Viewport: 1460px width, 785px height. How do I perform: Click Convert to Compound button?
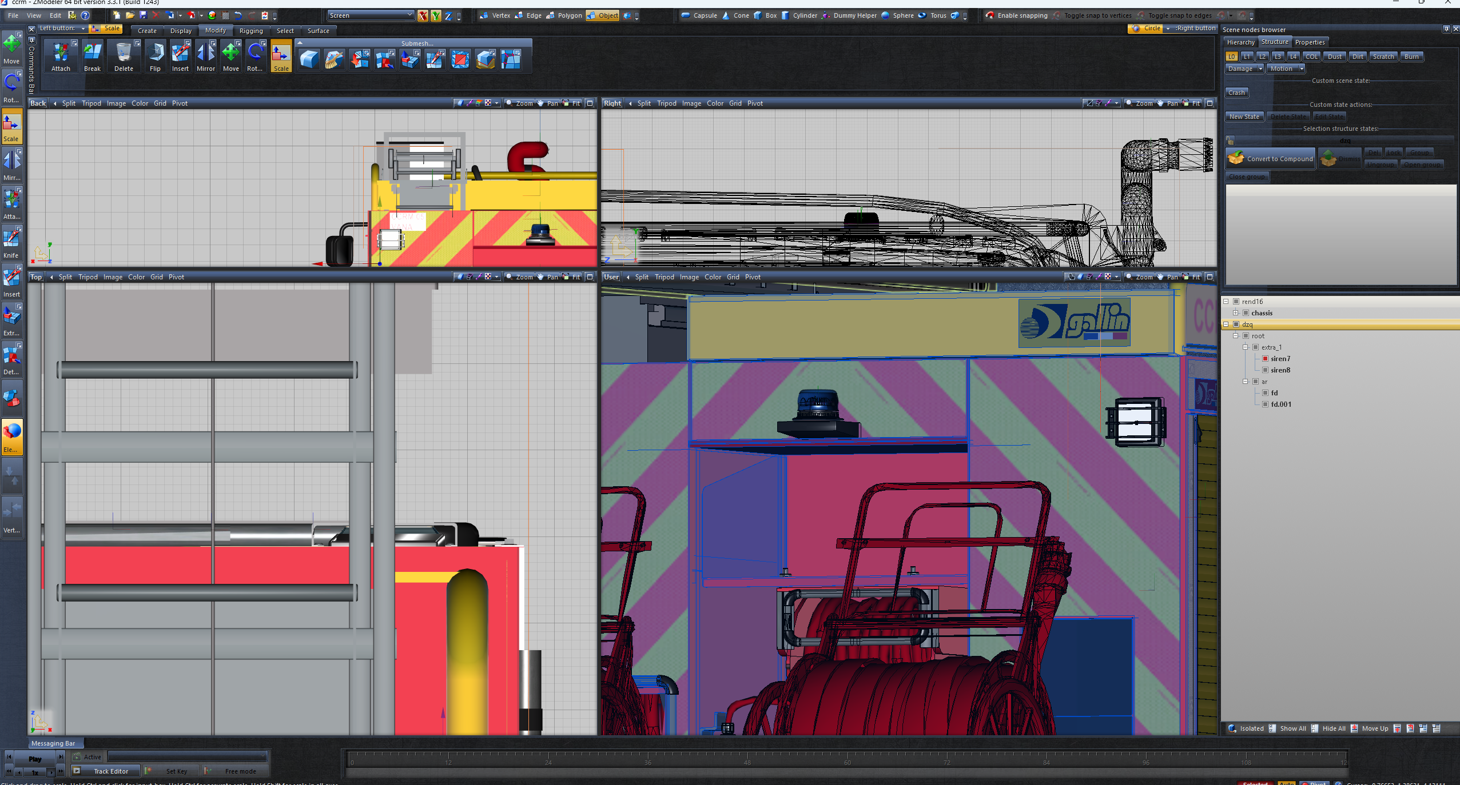(1270, 159)
